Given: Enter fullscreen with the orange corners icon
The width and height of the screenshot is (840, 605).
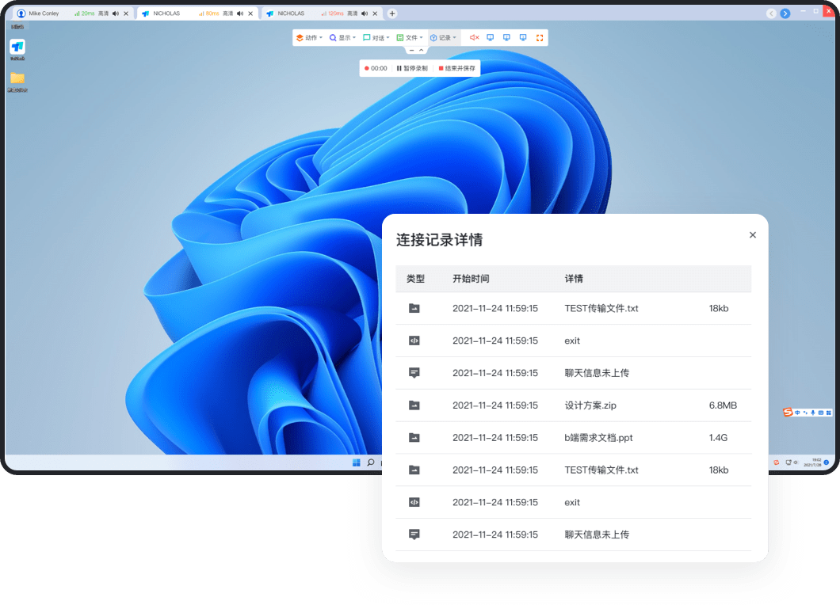Looking at the screenshot, I should click(x=540, y=37).
